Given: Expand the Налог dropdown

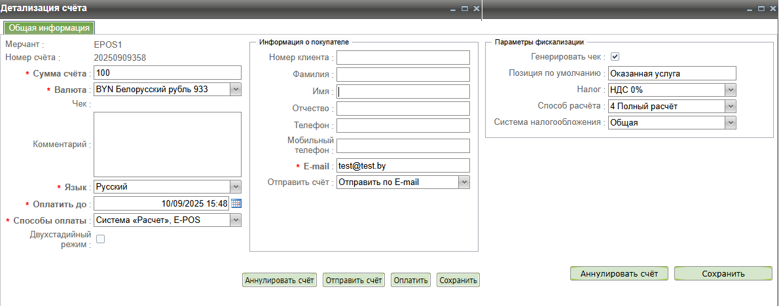Looking at the screenshot, I should 731,90.
